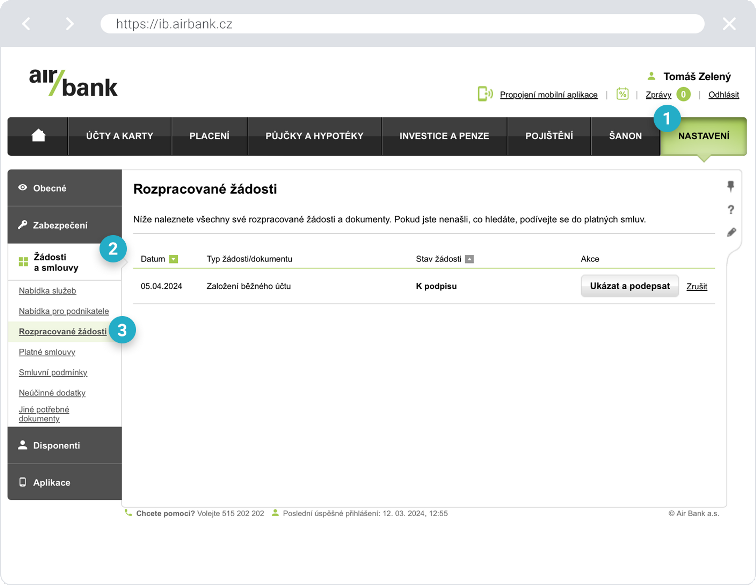Click the browser address bar
The image size is (756, 585).
pos(402,24)
